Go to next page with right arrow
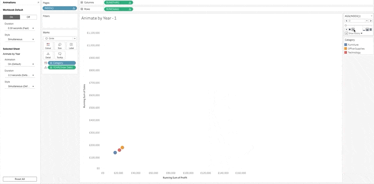 371,21
